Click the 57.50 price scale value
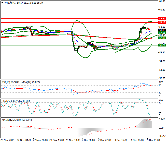168x143 pixels. pos(162,35)
